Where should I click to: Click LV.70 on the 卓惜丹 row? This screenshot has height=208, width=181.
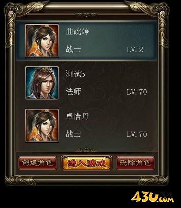137,134
